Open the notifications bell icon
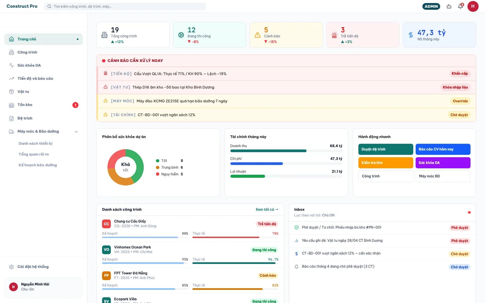Viewport: 485px width, 303px height. click(x=460, y=6)
